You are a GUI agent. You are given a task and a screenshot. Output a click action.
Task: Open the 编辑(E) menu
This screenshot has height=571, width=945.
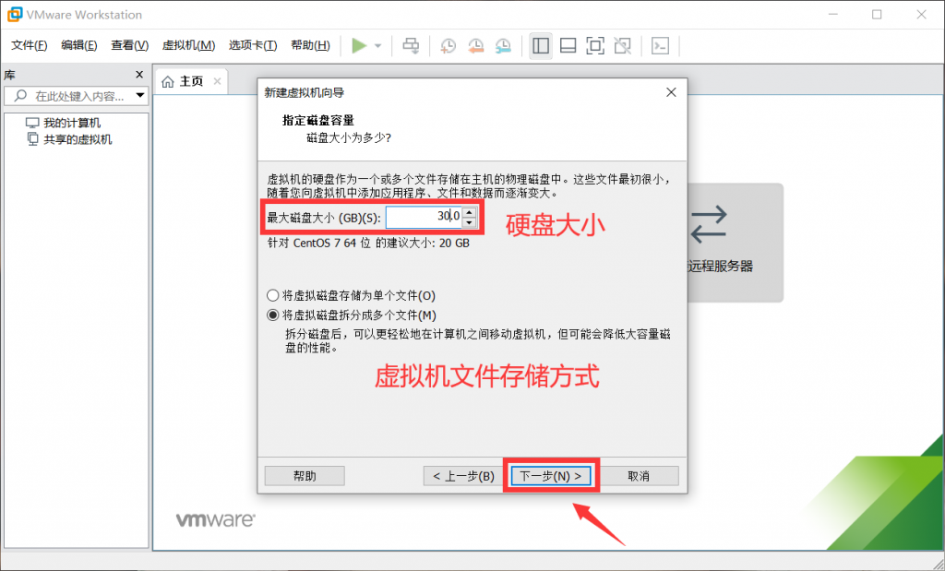click(x=79, y=46)
